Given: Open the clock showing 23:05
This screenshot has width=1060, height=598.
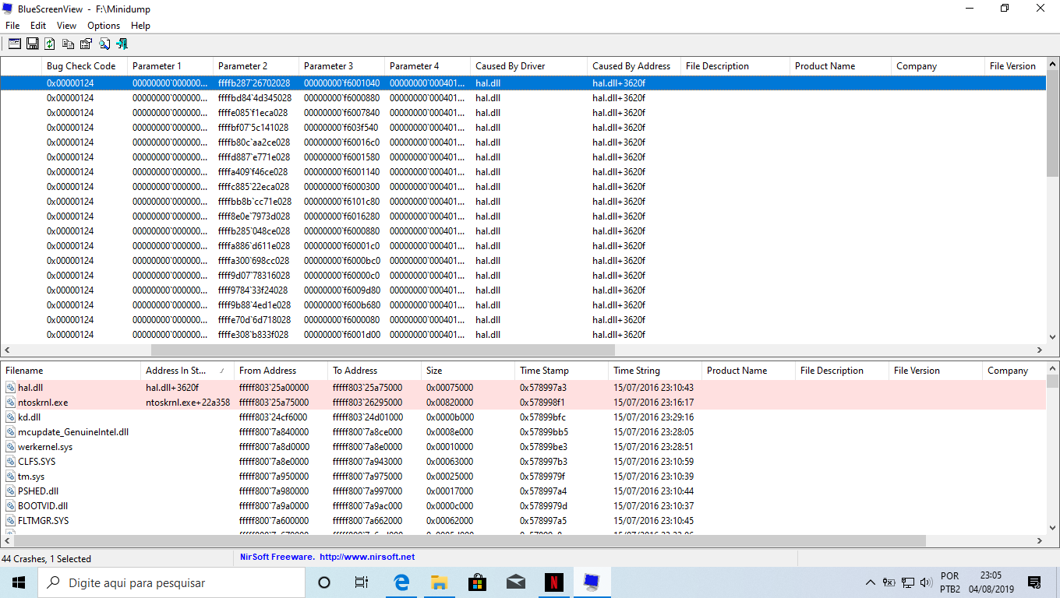Looking at the screenshot, I should pyautogui.click(x=991, y=582).
